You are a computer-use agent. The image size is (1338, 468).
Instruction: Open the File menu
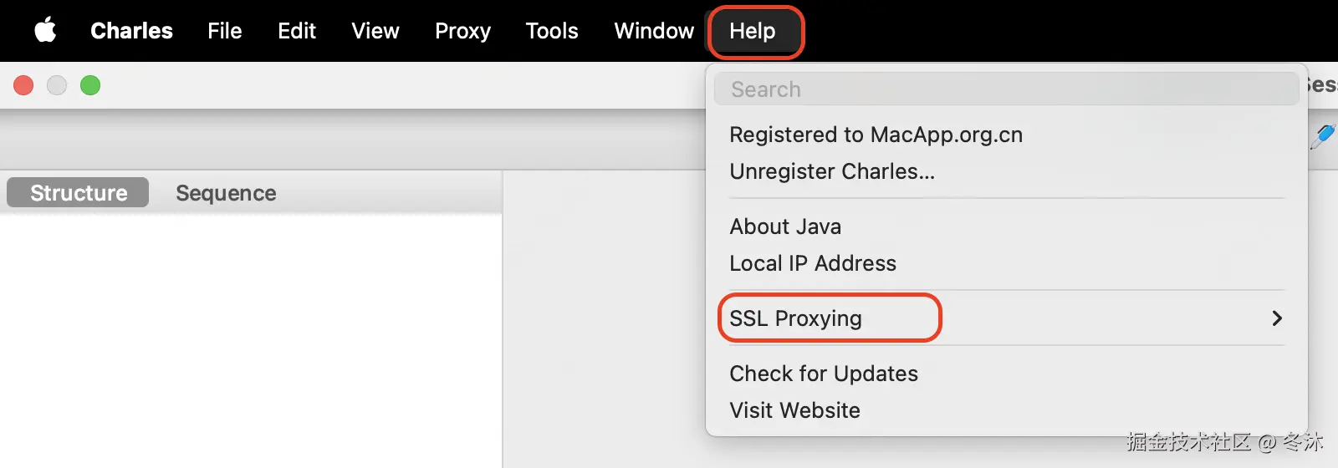(224, 31)
